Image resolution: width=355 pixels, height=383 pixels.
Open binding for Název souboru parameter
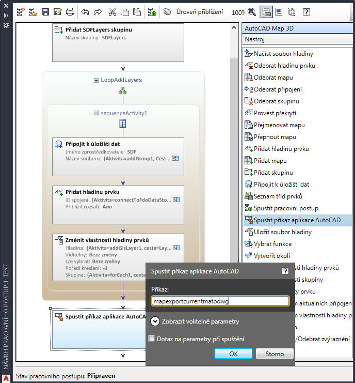(x=175, y=159)
